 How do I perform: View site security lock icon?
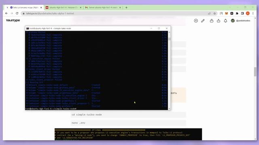pyautogui.click(x=23, y=13)
